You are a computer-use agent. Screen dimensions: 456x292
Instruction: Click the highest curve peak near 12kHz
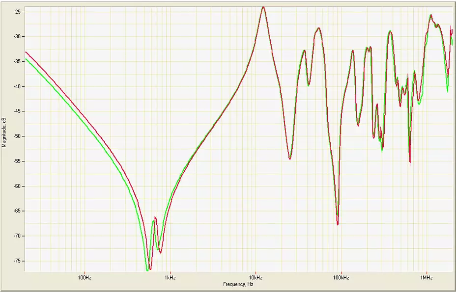263,7
